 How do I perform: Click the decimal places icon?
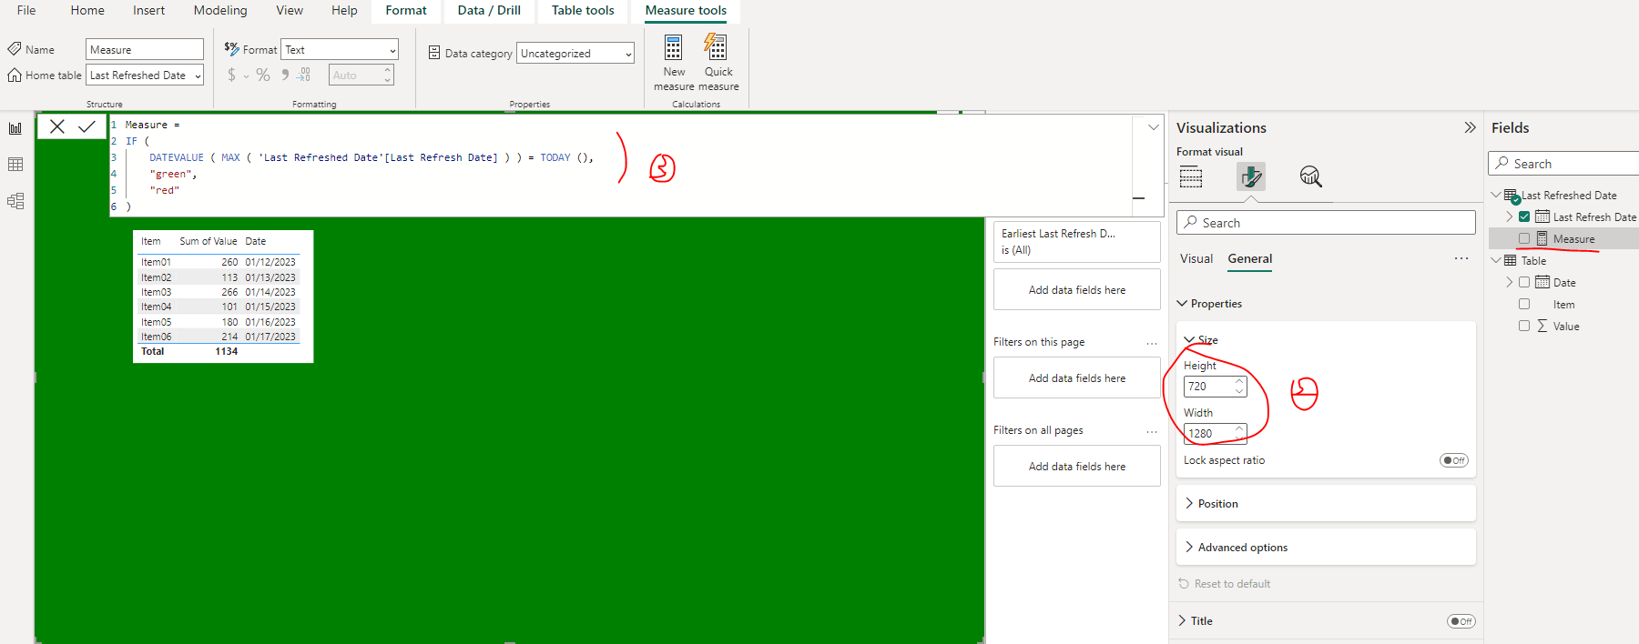pos(304,75)
